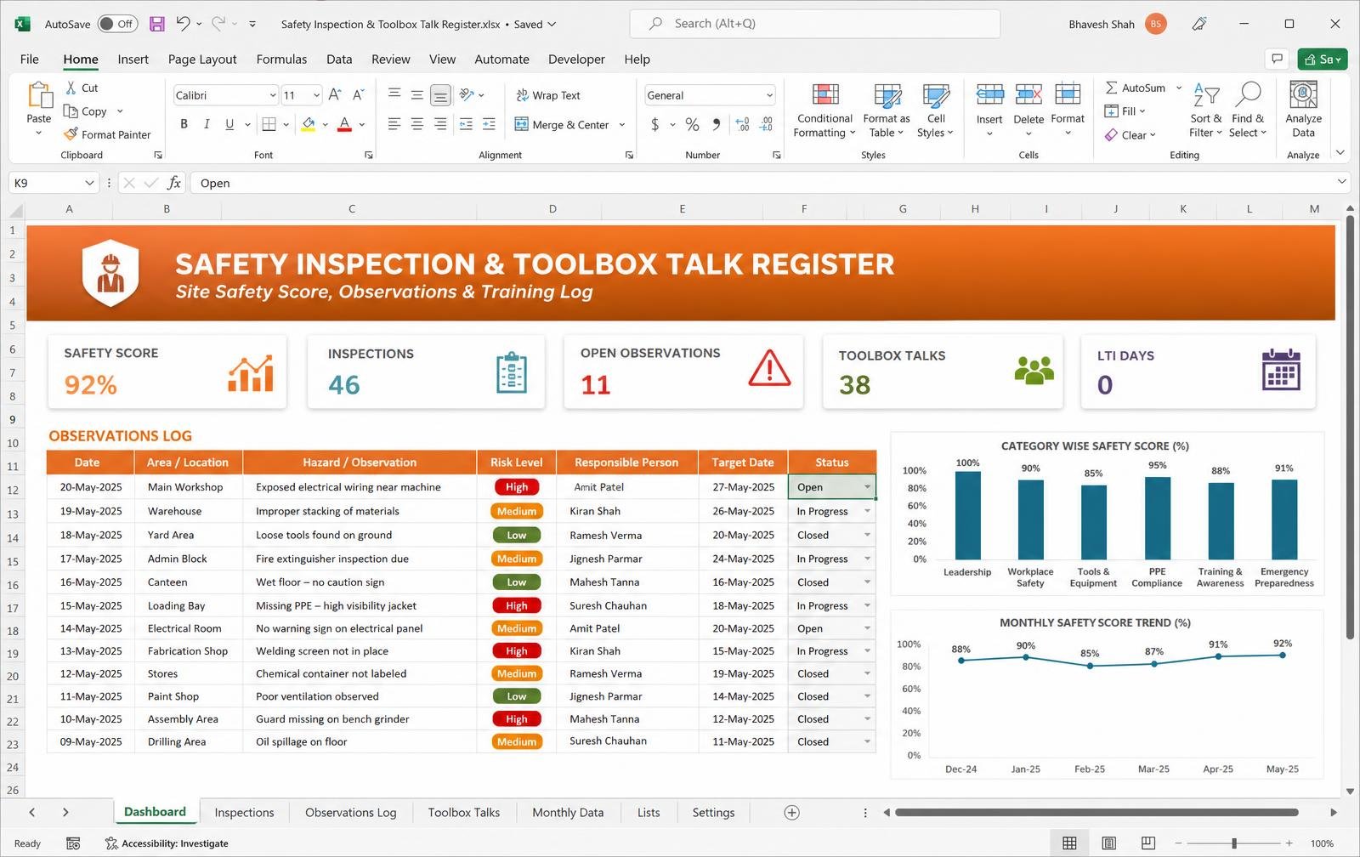Switch to Page Layout view

click(x=1109, y=843)
